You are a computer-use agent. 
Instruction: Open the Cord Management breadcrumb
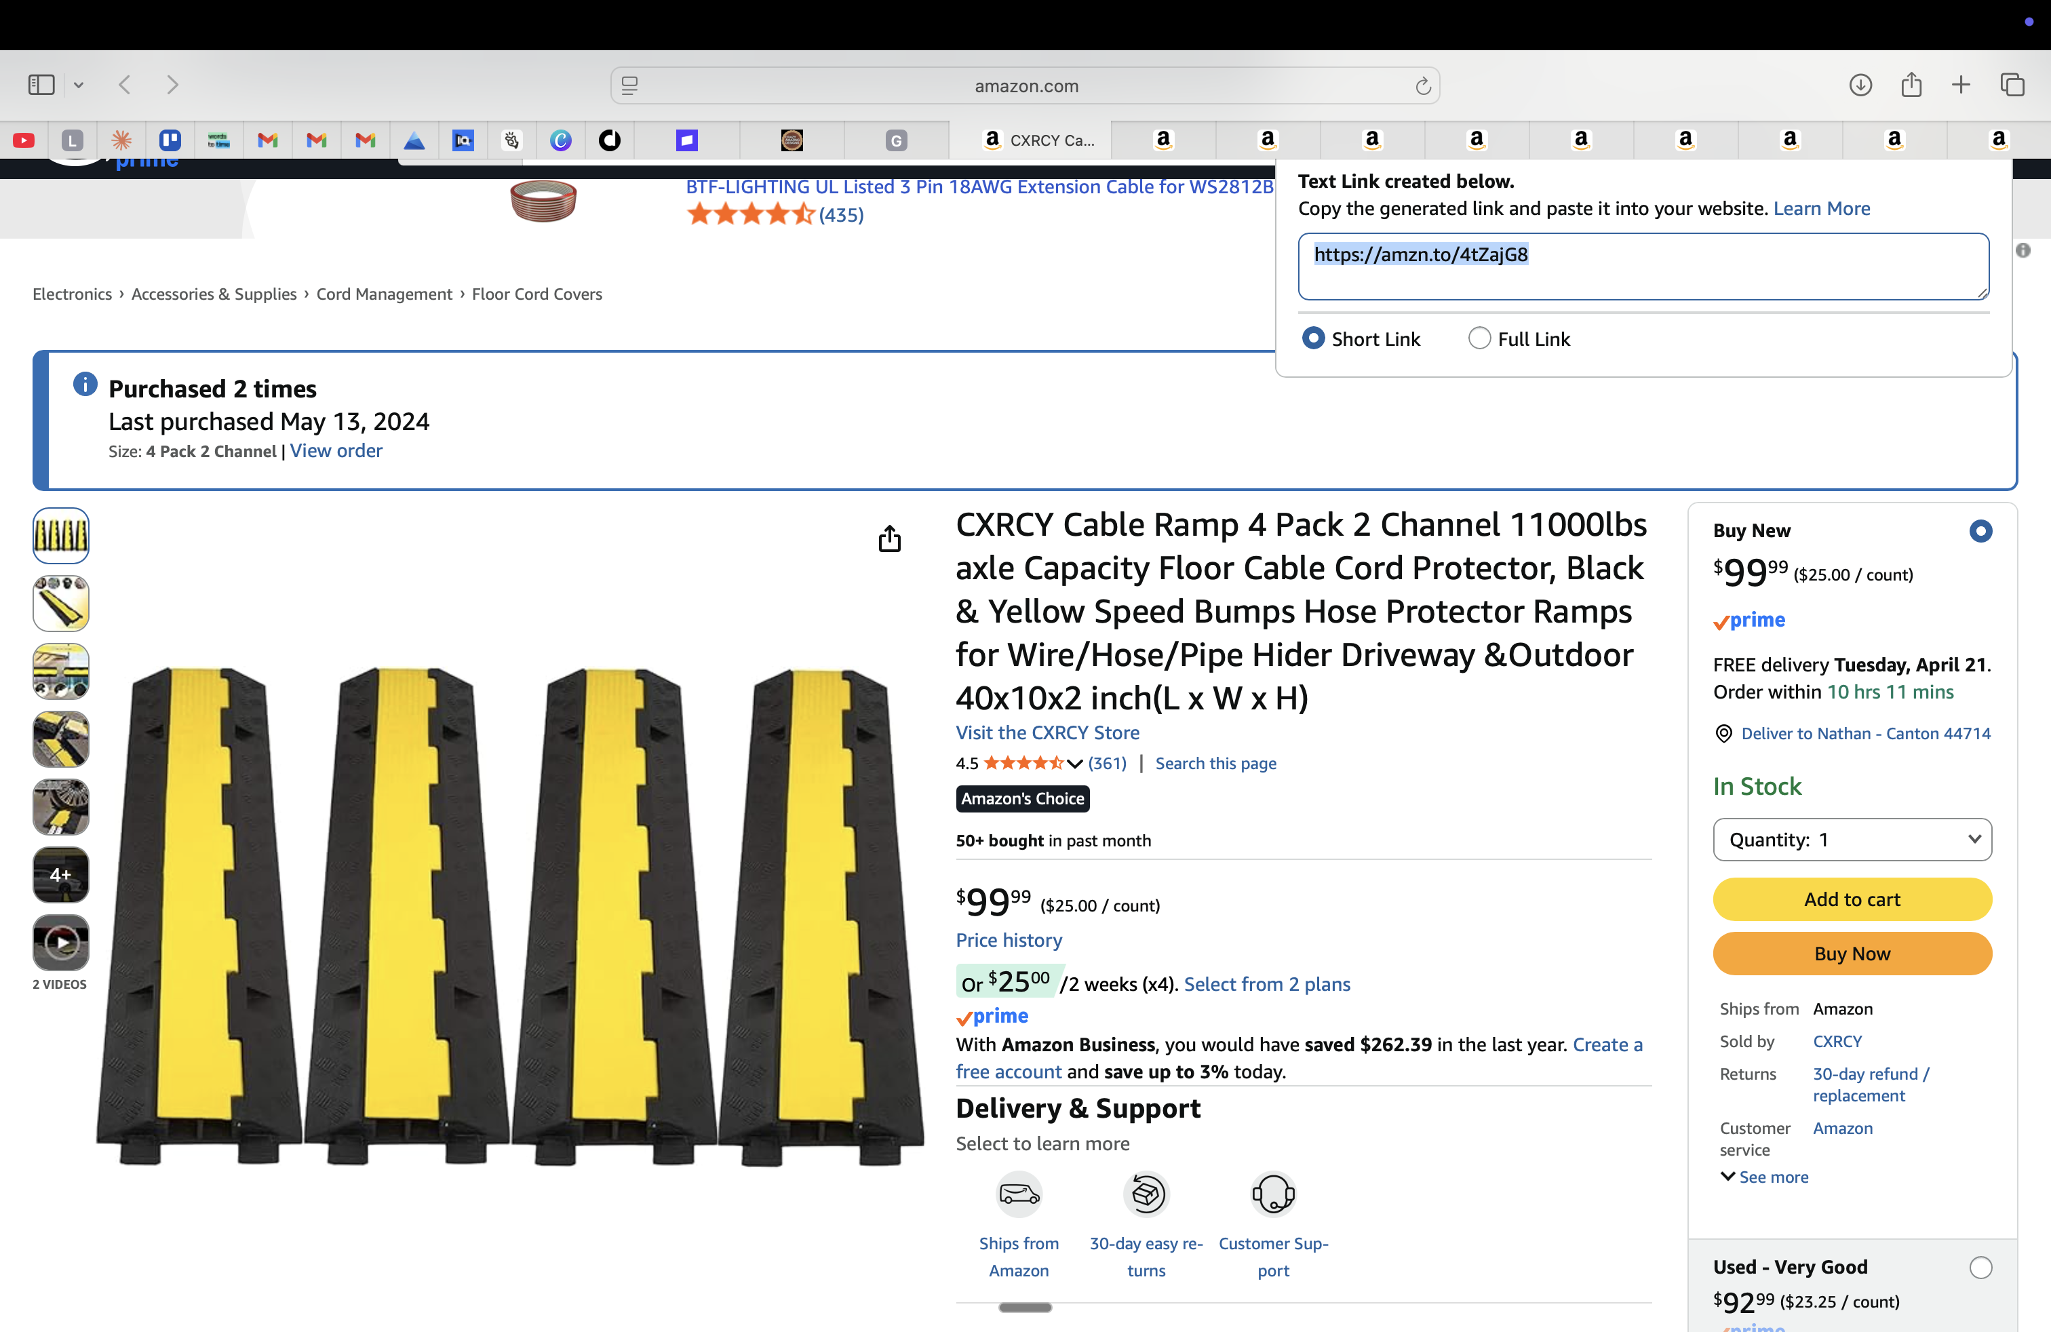(x=385, y=294)
